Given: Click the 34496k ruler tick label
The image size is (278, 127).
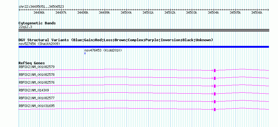Looking at the screenshot, I should tap(39, 12).
